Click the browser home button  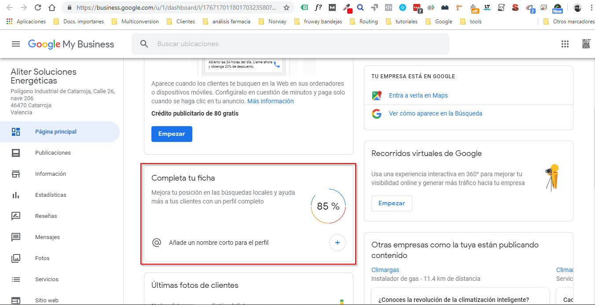point(52,7)
